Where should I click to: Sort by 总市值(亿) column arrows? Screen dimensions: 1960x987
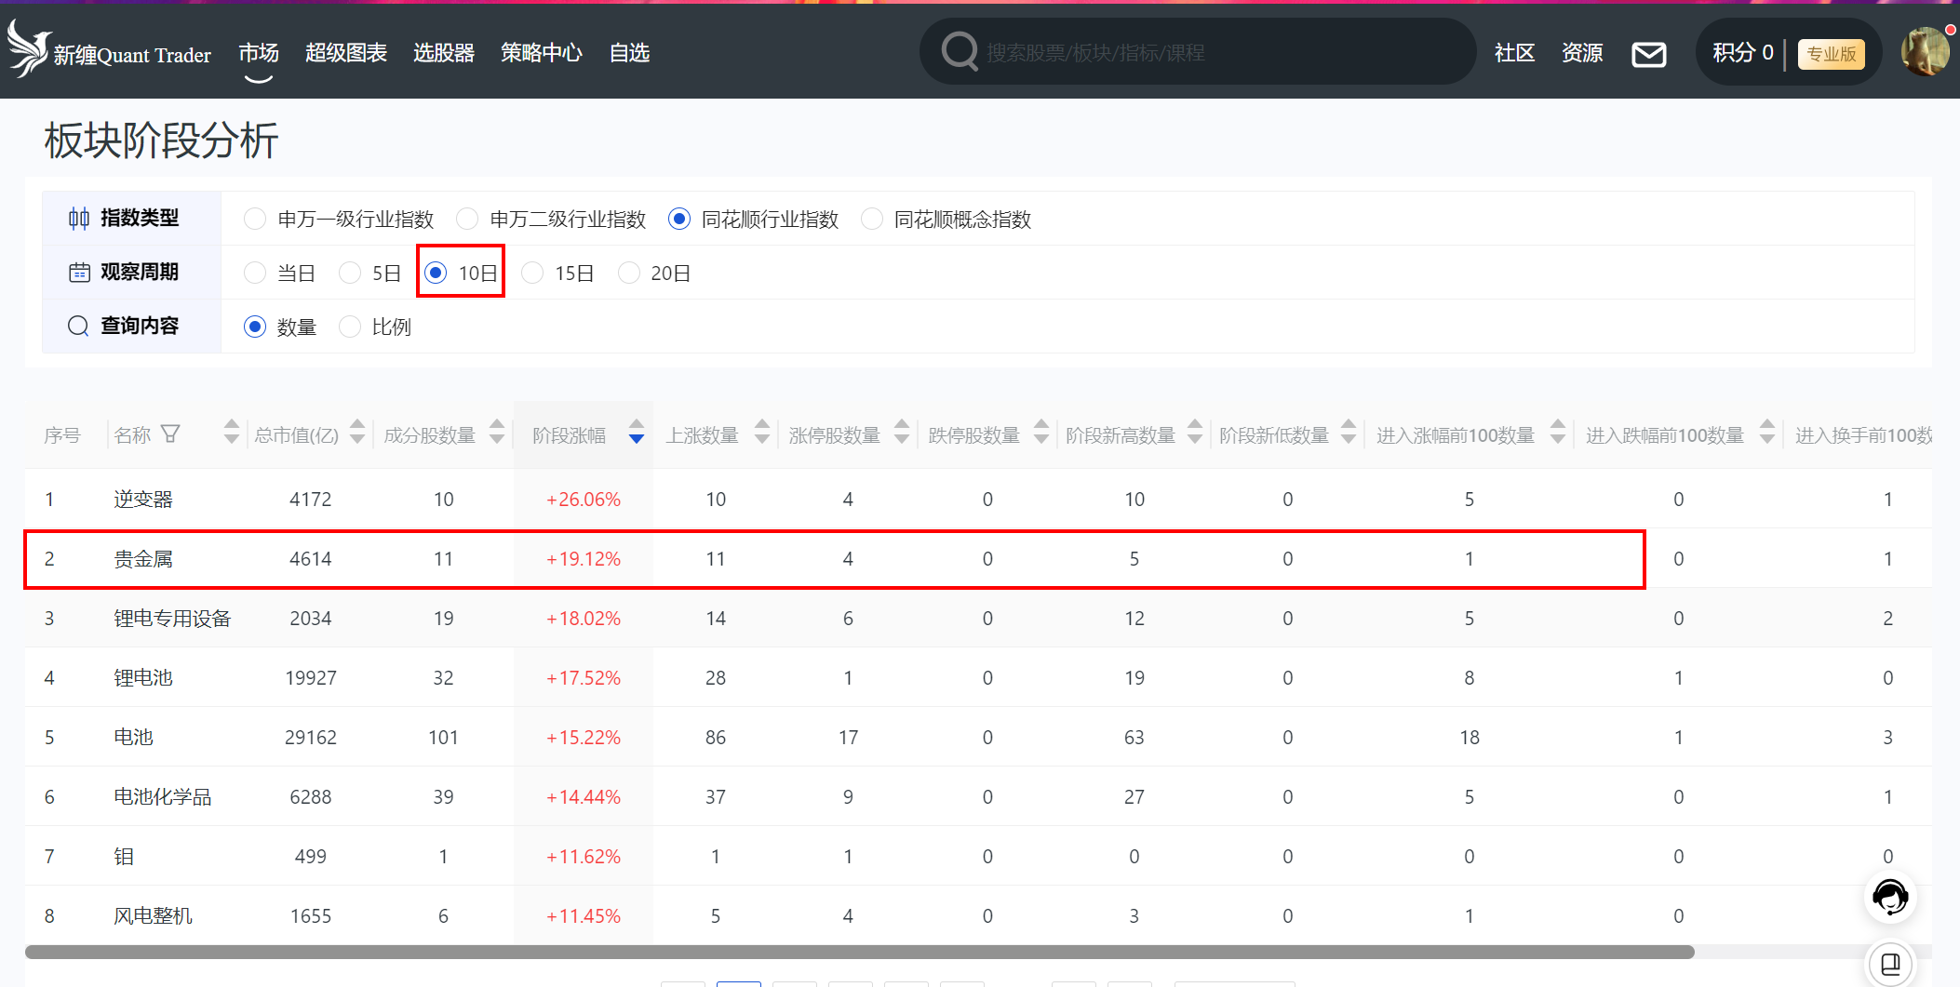pyautogui.click(x=357, y=433)
